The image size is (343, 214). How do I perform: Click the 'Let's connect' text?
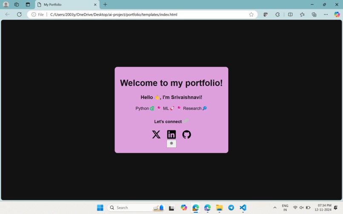[168, 121]
